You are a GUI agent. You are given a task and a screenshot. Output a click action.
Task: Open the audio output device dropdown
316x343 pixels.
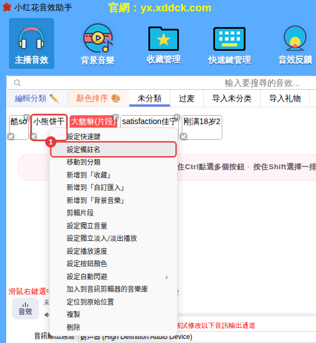tap(197, 337)
